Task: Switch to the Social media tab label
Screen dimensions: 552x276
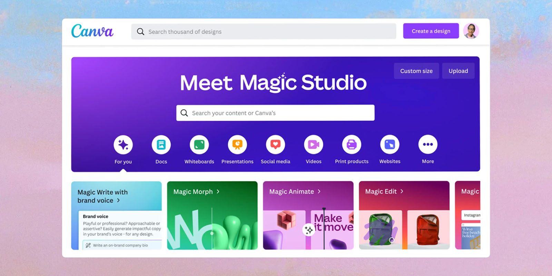Action: pos(275,161)
